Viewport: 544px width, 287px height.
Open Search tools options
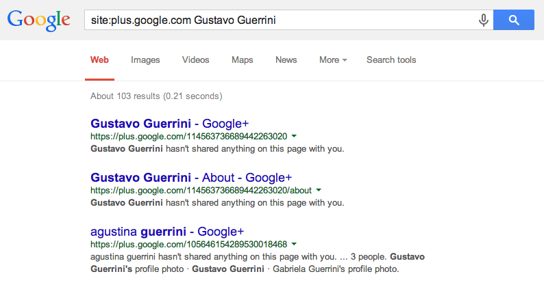(391, 60)
